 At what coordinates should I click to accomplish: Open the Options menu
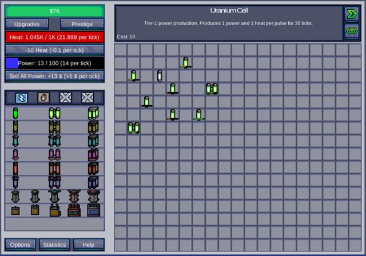[x=20, y=245]
